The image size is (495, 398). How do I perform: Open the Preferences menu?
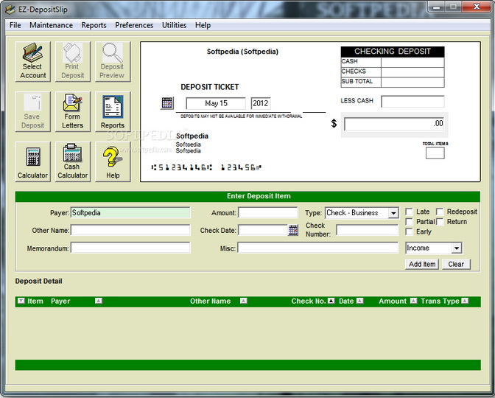[x=134, y=25]
